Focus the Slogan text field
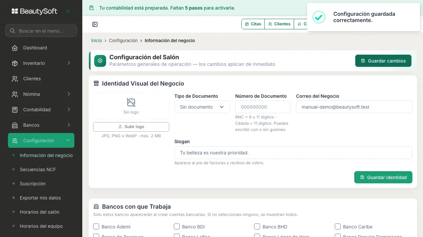Viewport: 423px width, 237px height. tap(293, 153)
